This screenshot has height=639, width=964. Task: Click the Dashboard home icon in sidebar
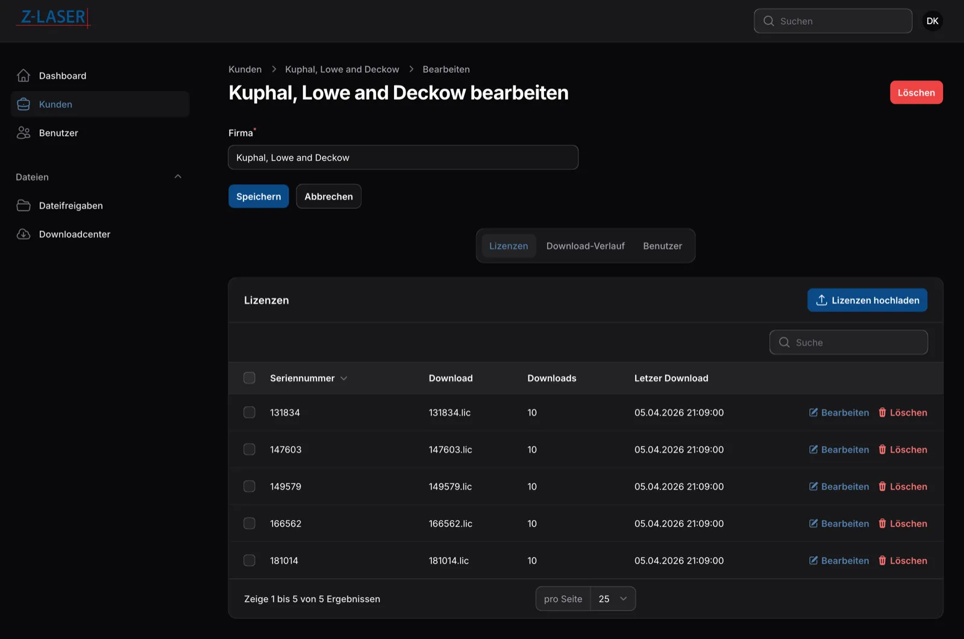click(x=23, y=76)
